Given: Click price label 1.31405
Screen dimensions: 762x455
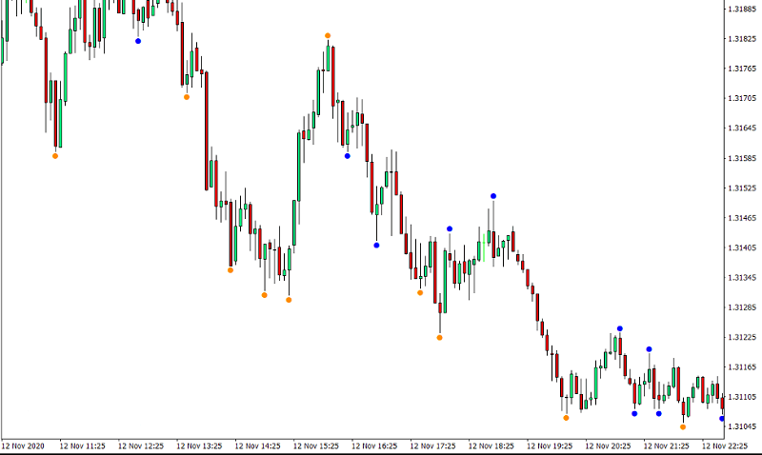Looking at the screenshot, I should point(742,247).
